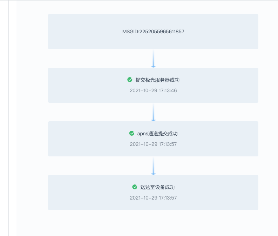278x236 pixels.
Task: Click blank panel area below 送达至设备成功 card
Action: [153, 223]
